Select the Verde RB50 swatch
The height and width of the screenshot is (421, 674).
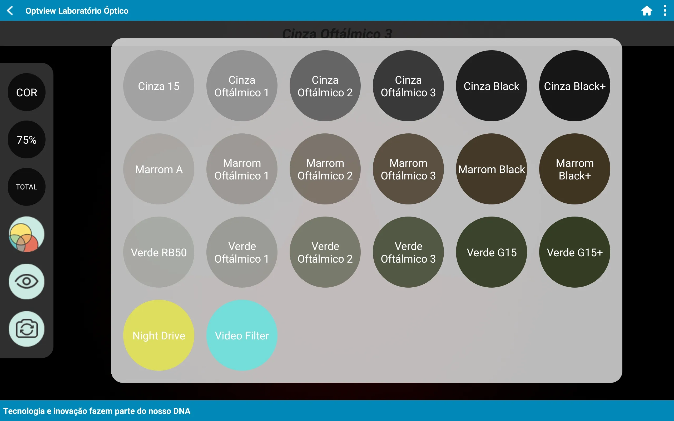tap(159, 252)
